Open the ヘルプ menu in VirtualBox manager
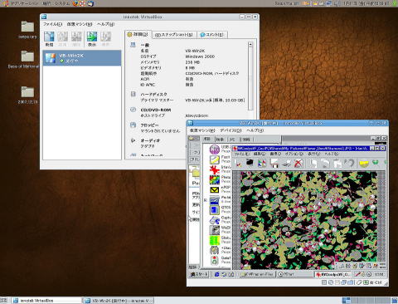Screen dimensions: 398x304 coord(105,24)
